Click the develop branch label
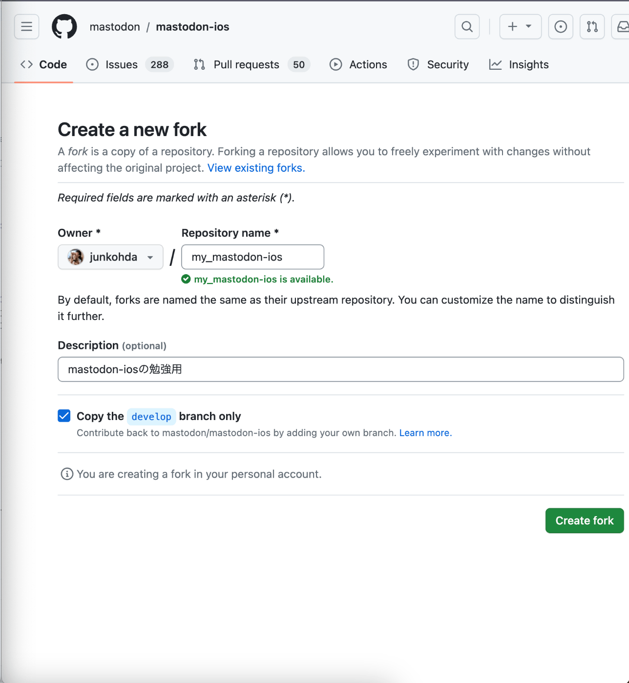The height and width of the screenshot is (683, 629). pos(151,417)
